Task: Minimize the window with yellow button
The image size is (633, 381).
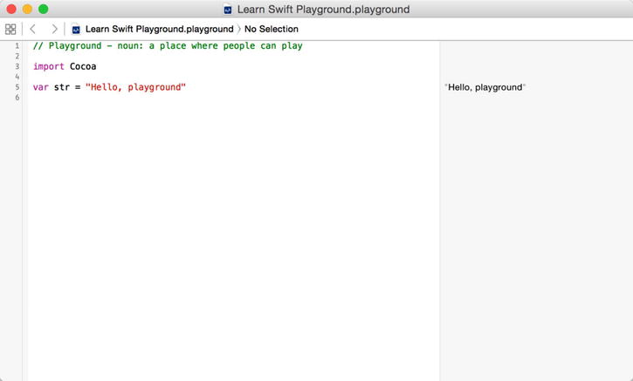Action: (x=27, y=9)
